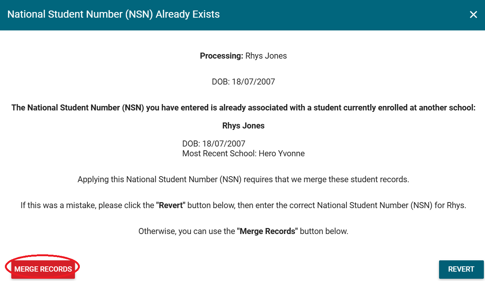485x281 pixels.
Task: Click the bold quoted "Revert" word in instructions
Action: [x=171, y=205]
